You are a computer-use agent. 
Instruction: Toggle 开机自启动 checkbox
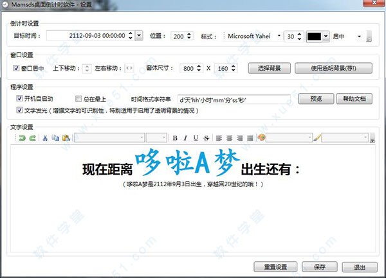pos(19,98)
